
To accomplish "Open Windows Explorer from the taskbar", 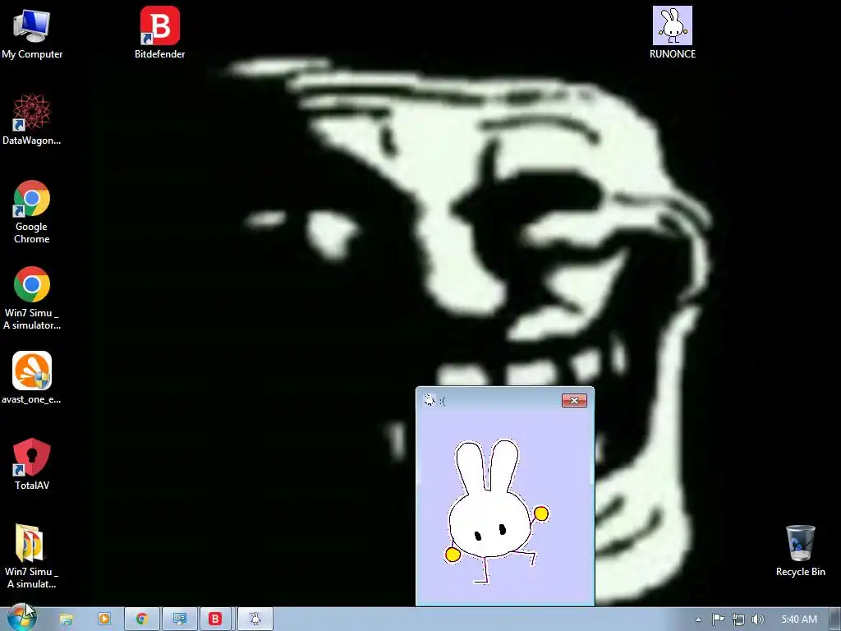I will click(66, 619).
